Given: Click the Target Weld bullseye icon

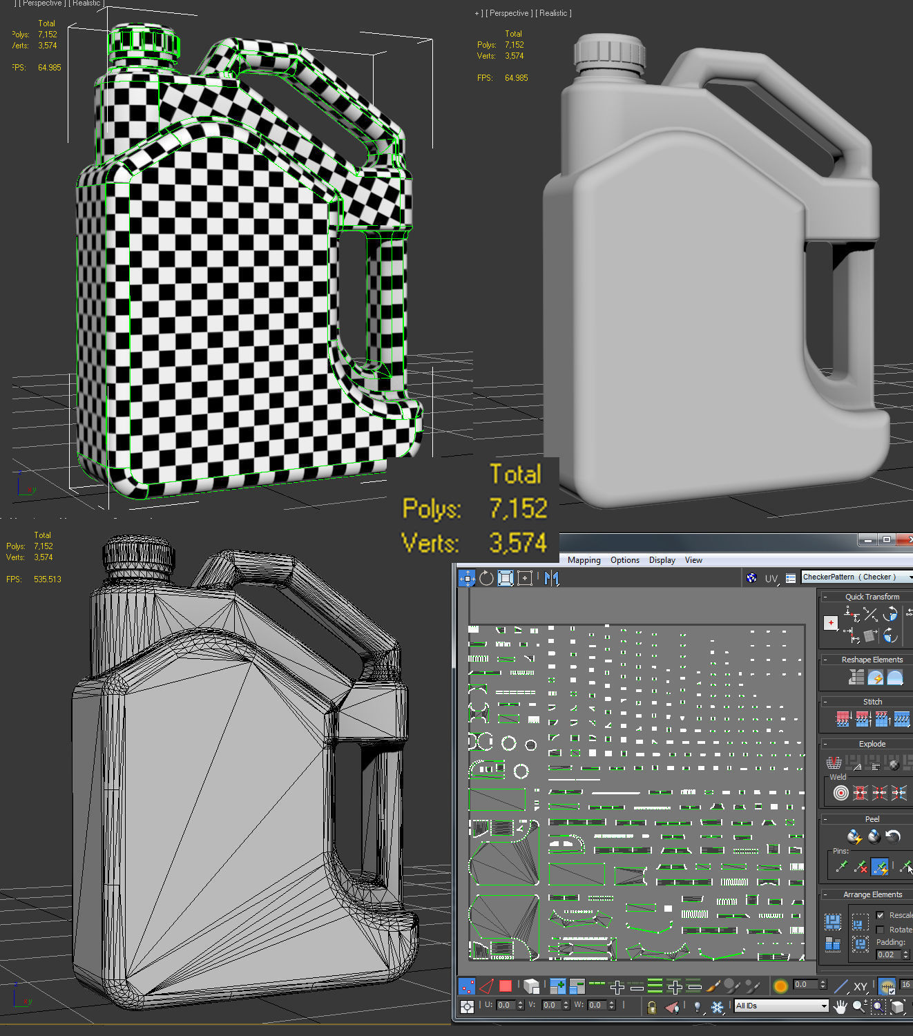Looking at the screenshot, I should coord(840,793).
